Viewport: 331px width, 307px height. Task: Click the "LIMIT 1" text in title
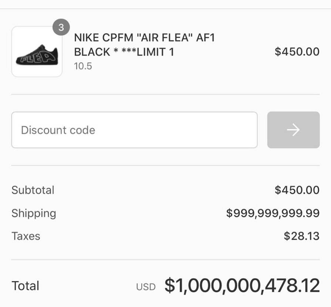(155, 52)
